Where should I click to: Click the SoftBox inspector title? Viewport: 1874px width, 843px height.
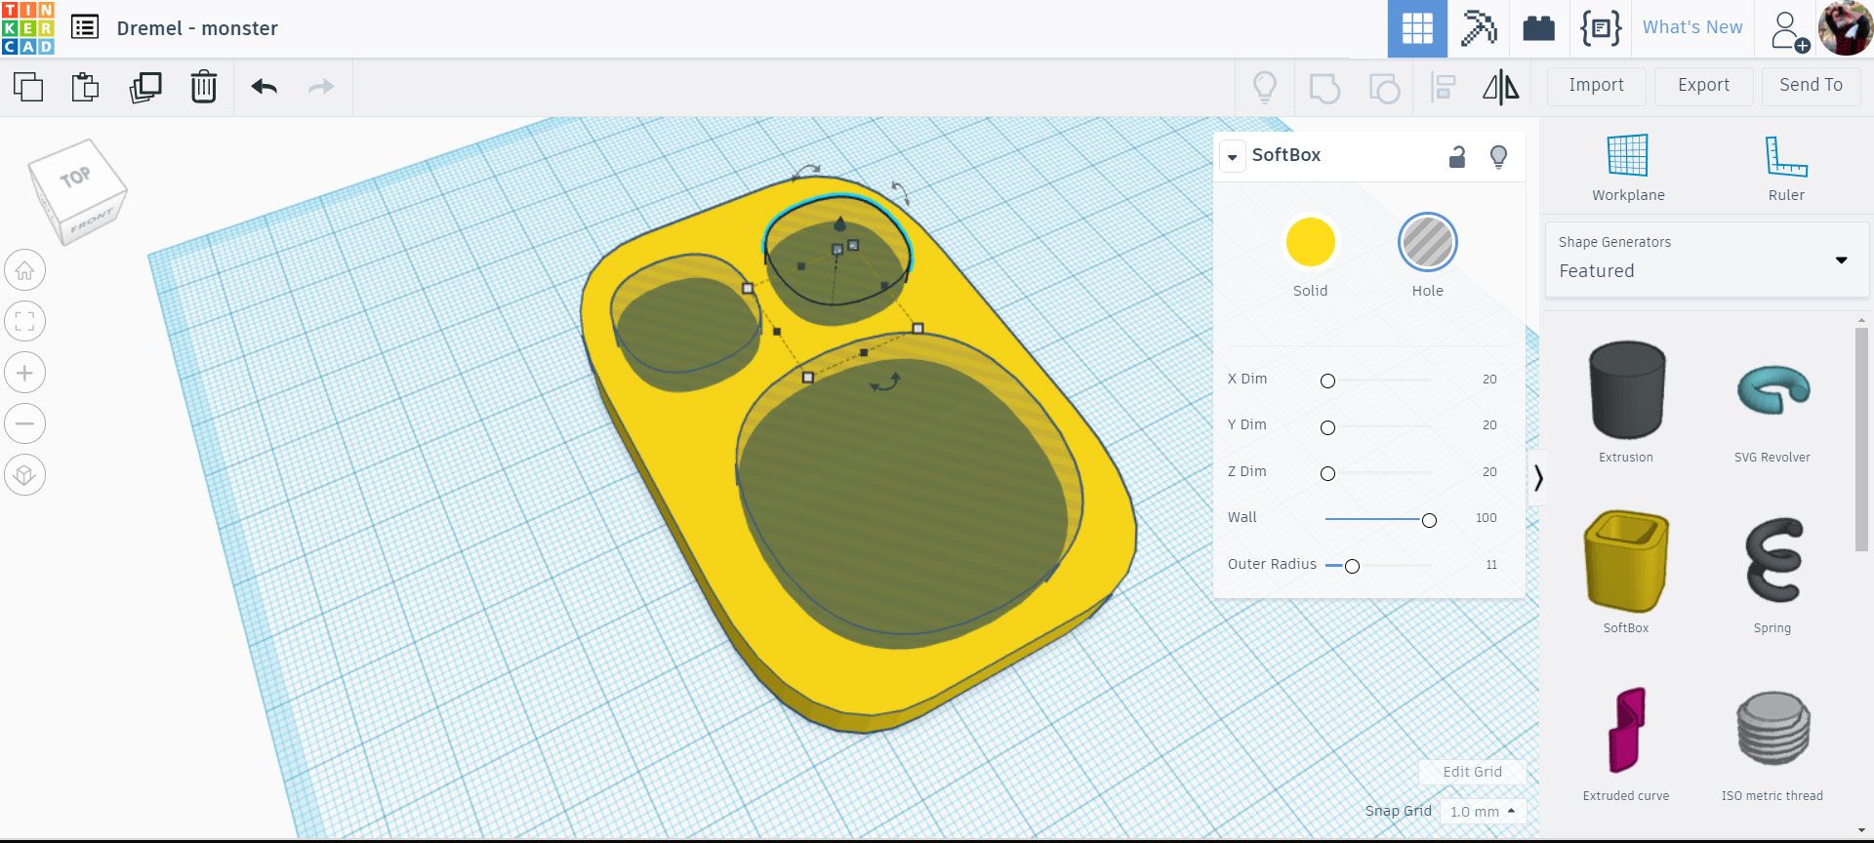(1286, 155)
